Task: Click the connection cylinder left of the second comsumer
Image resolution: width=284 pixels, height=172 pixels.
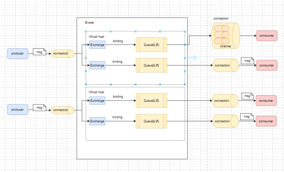Action: click(x=225, y=65)
